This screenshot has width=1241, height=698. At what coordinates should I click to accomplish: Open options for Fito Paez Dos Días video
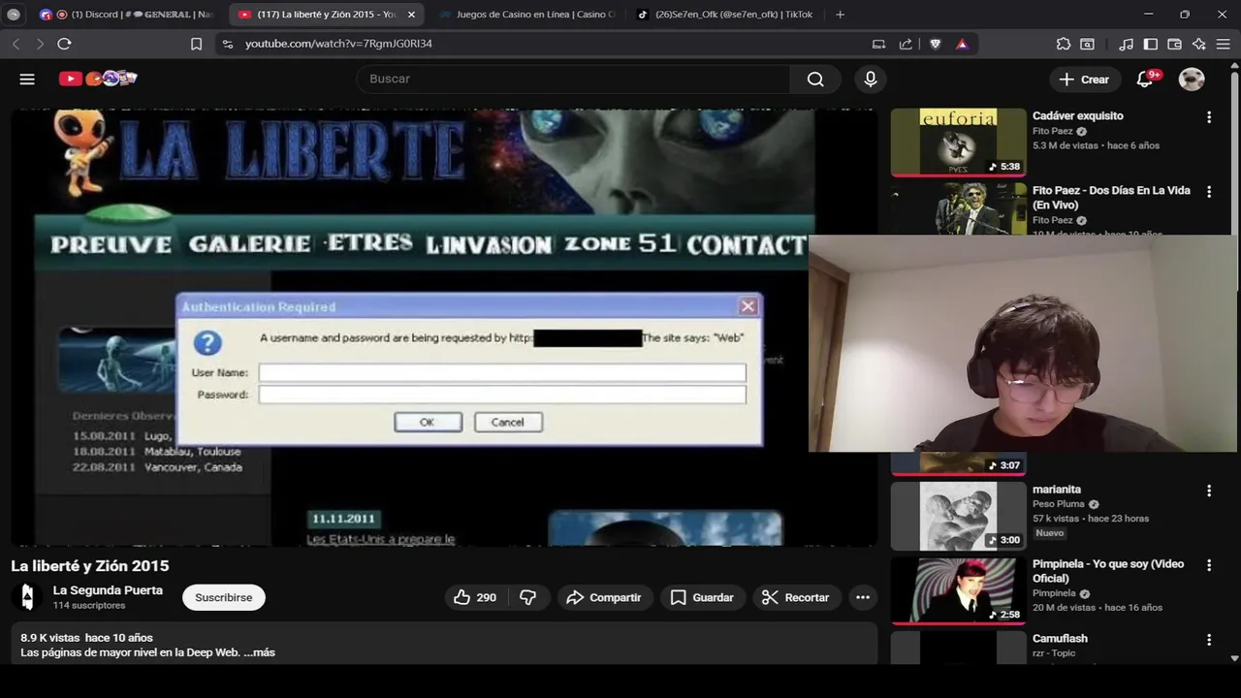click(x=1209, y=192)
